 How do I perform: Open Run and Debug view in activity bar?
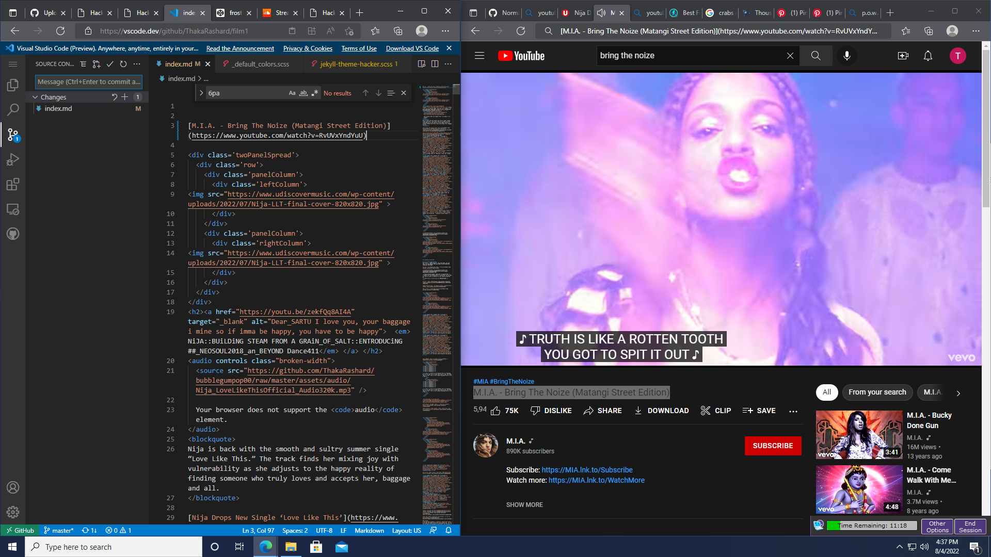tap(13, 159)
